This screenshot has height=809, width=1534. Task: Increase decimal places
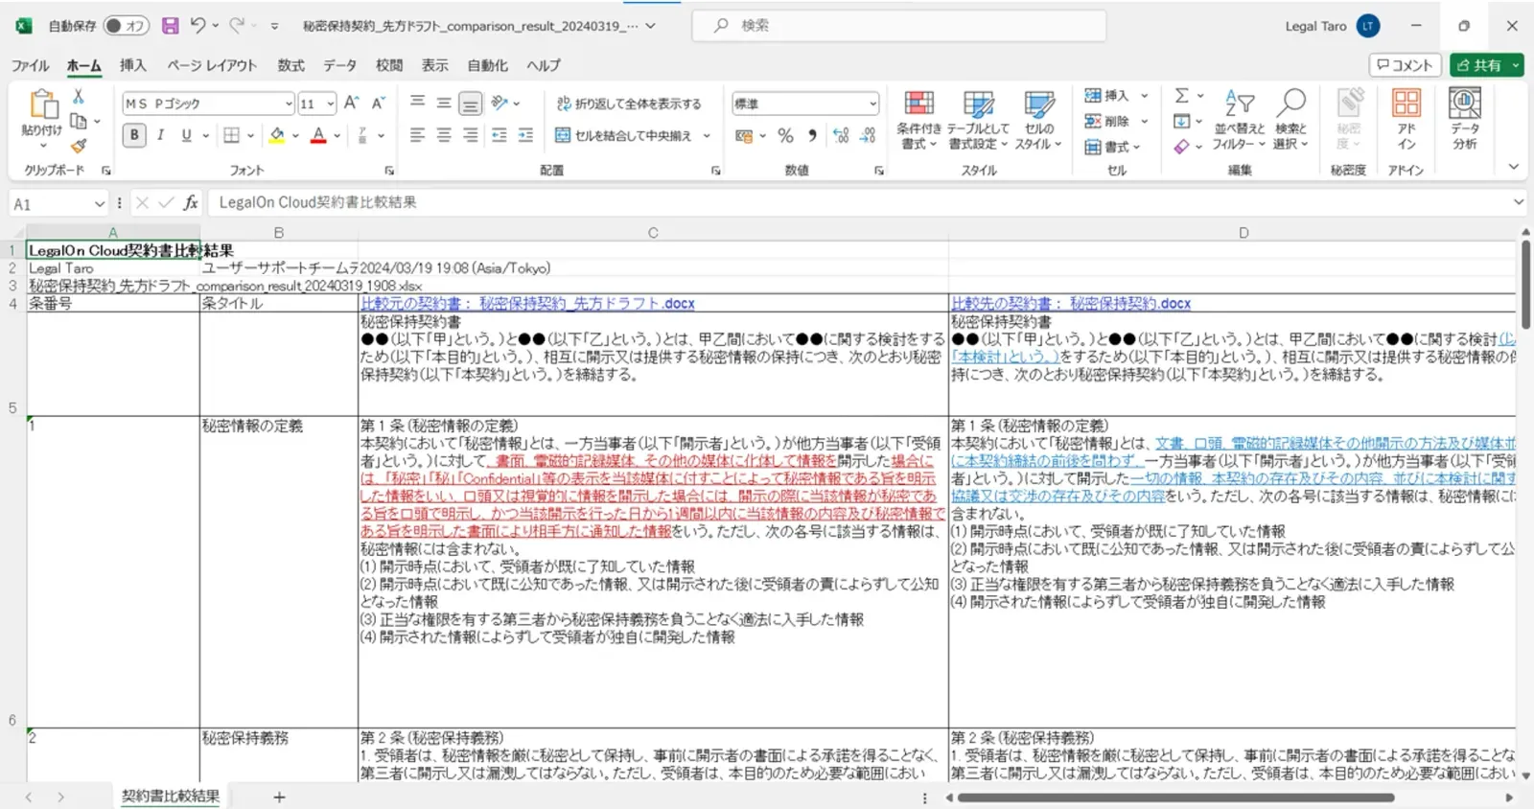point(841,136)
